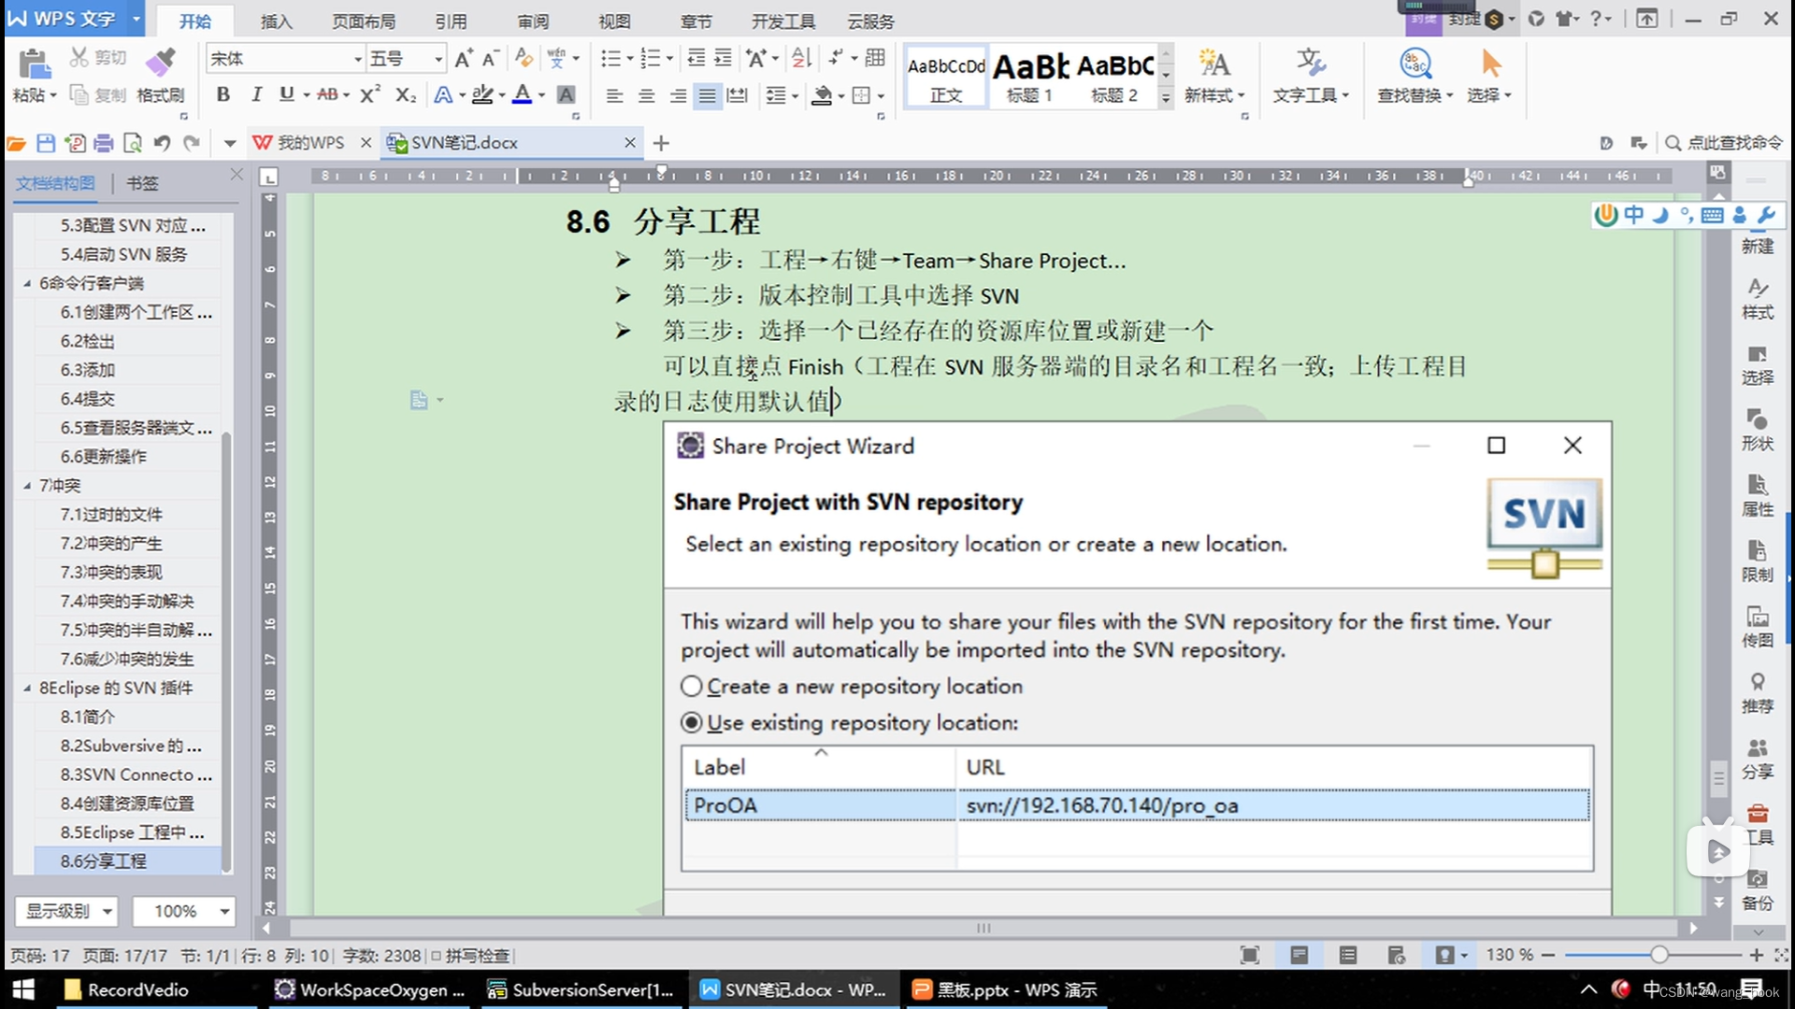The width and height of the screenshot is (1795, 1009).
Task: Click the strikethrough AB icon
Action: tap(327, 94)
